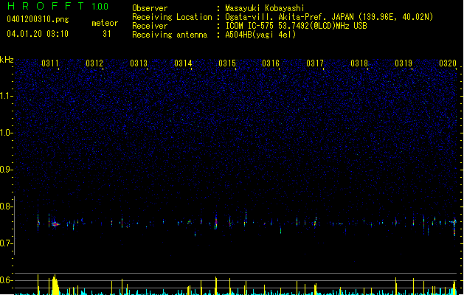Click the Receiving Location label

click(172, 17)
